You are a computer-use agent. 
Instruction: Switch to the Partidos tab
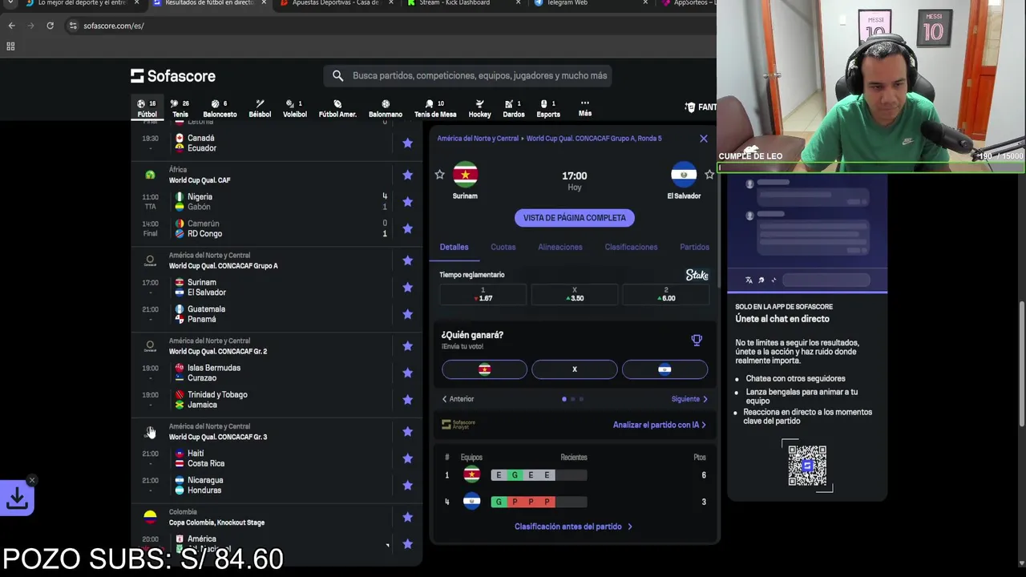click(x=694, y=247)
